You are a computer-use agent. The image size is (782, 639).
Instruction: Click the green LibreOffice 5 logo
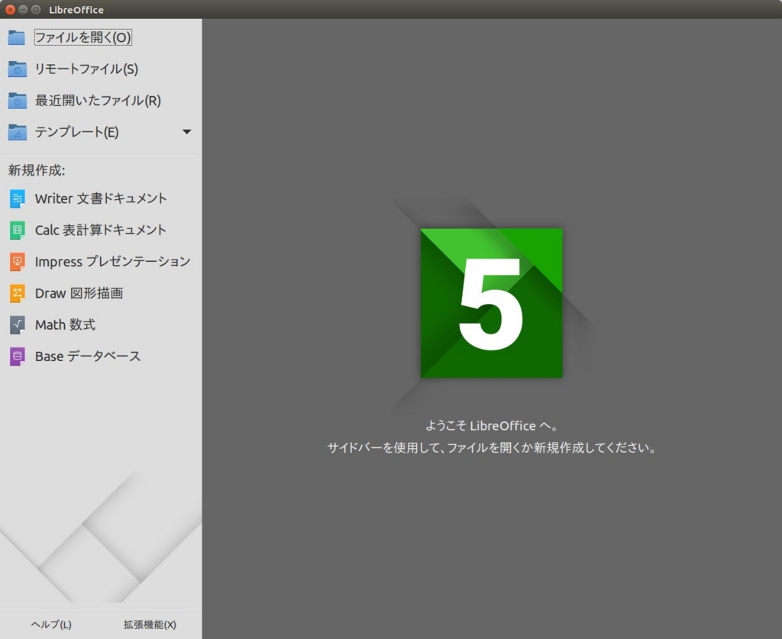click(491, 303)
